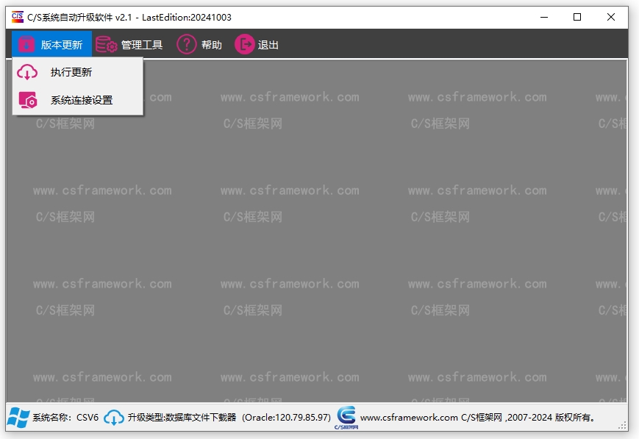Select 执行更新 from the dropdown menu
Image resolution: width=639 pixels, height=439 pixels.
point(71,72)
